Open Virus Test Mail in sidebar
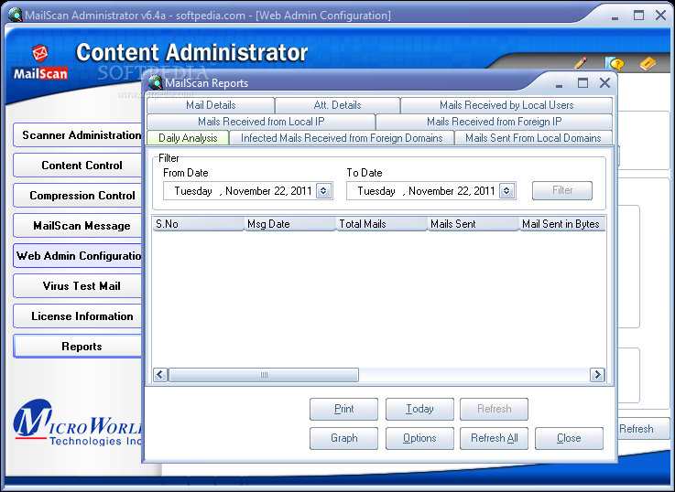Image resolution: width=675 pixels, height=492 pixels. coord(78,285)
